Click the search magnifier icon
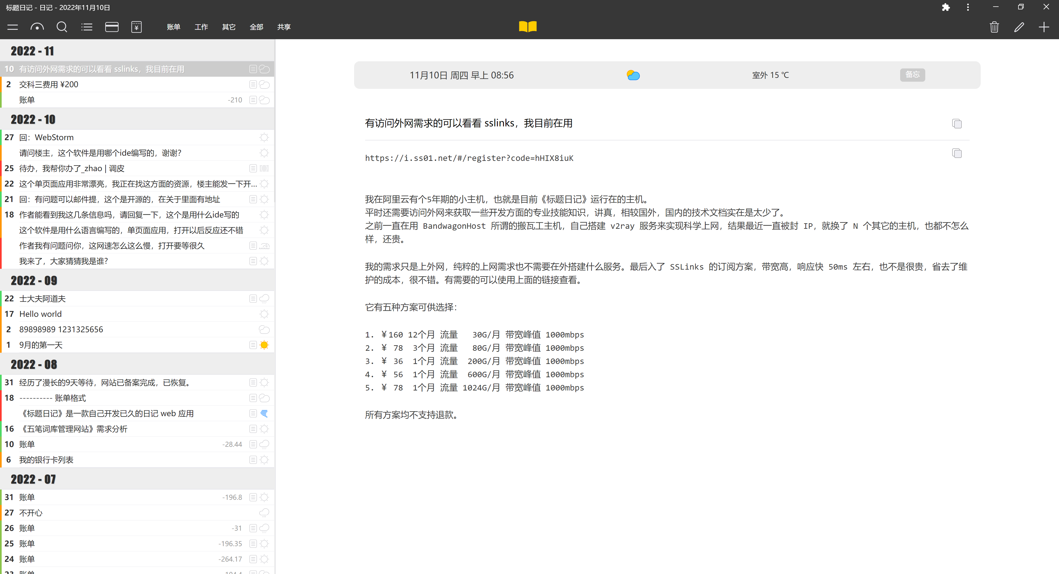This screenshot has height=574, width=1059. (x=62, y=27)
